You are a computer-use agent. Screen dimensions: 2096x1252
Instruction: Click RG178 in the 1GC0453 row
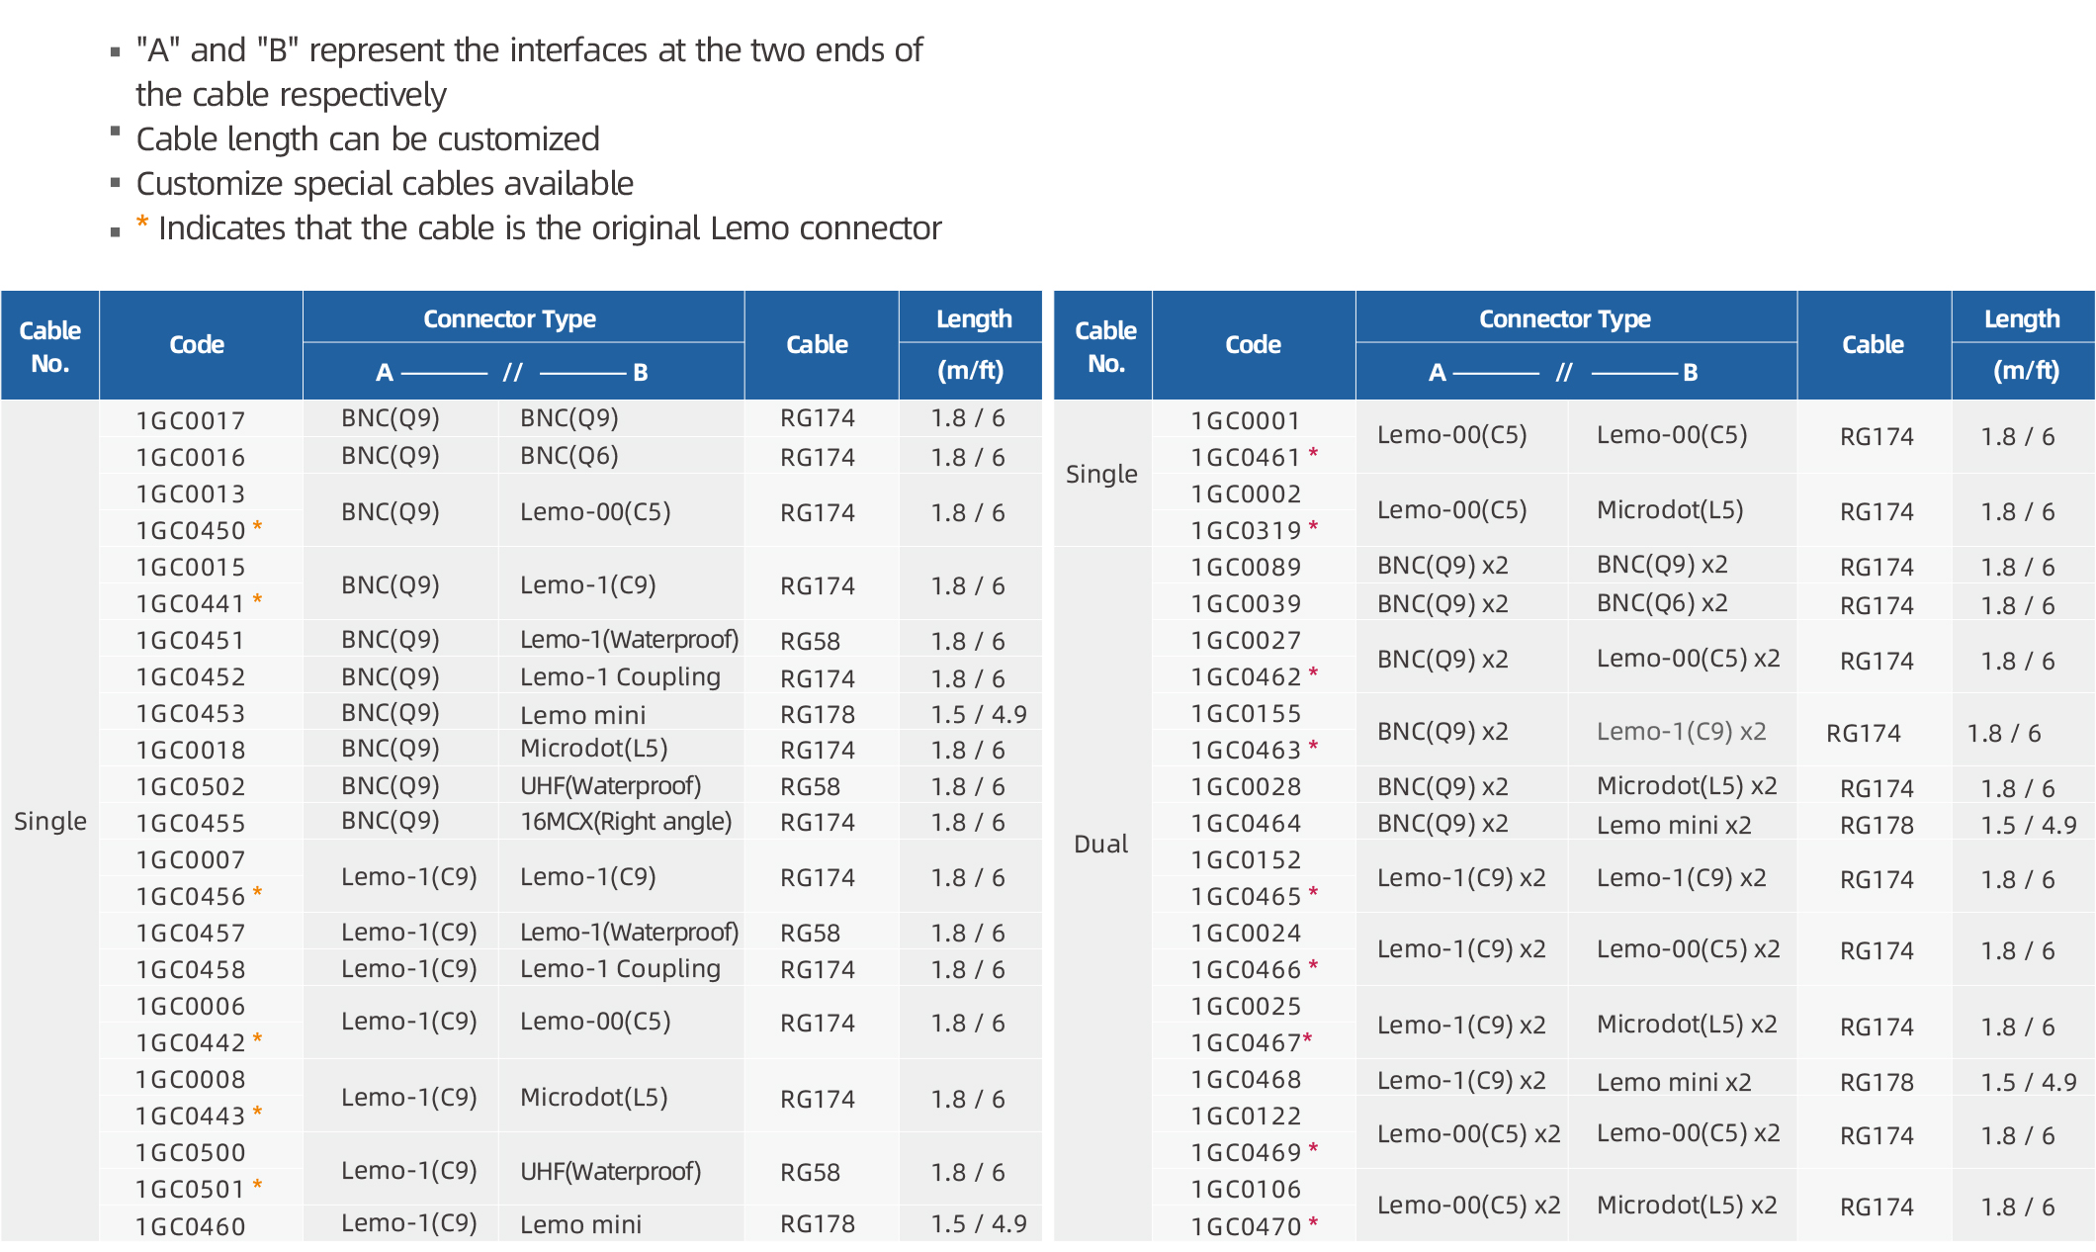[817, 713]
